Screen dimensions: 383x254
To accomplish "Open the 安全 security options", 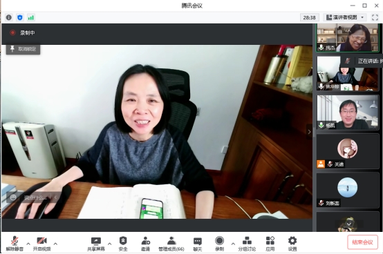I will pos(123,244).
